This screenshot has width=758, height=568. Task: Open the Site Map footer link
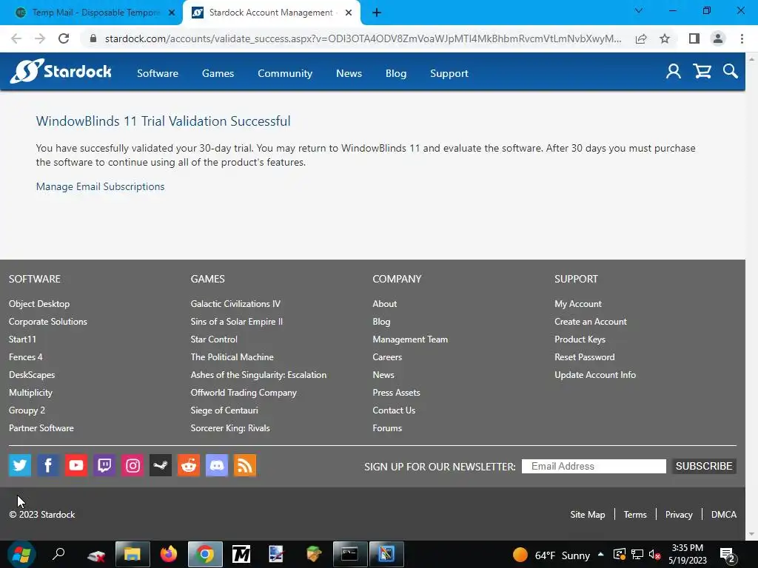587,515
